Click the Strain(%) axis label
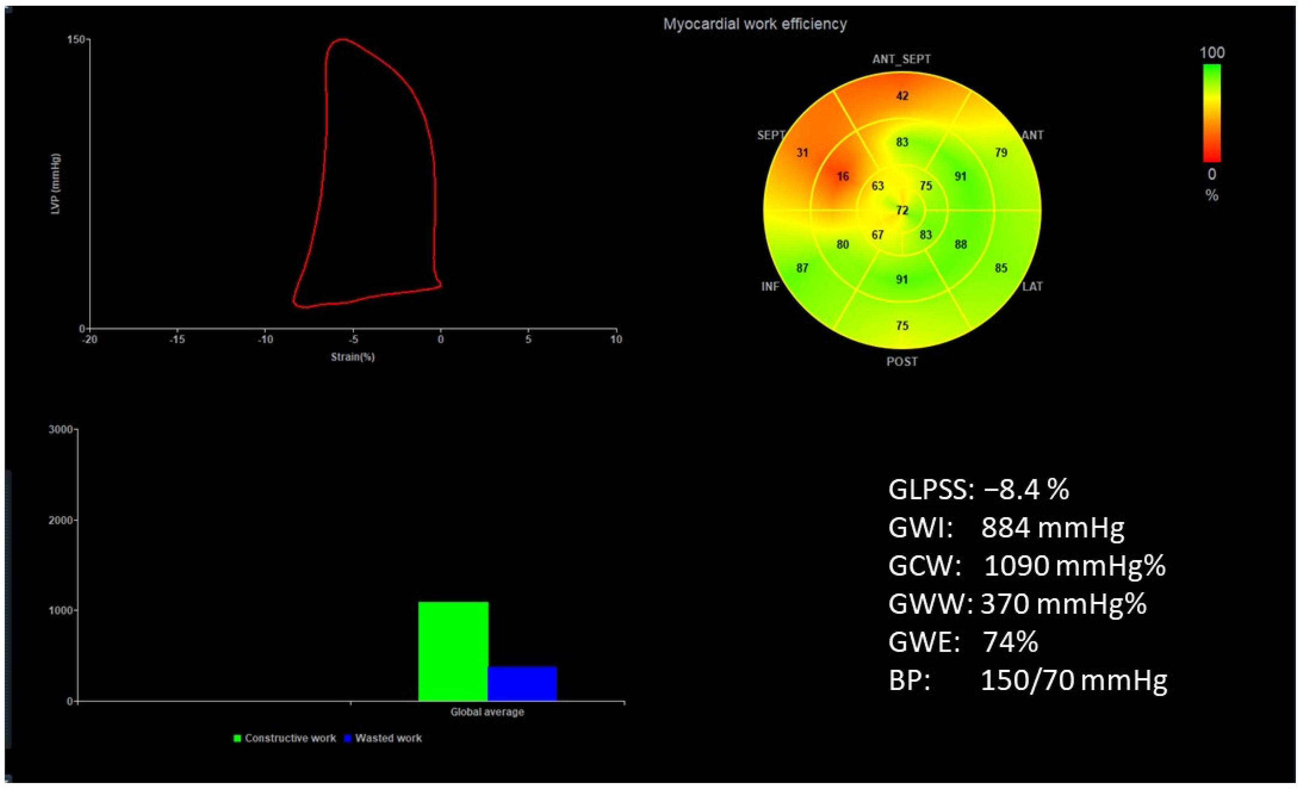 353,357
